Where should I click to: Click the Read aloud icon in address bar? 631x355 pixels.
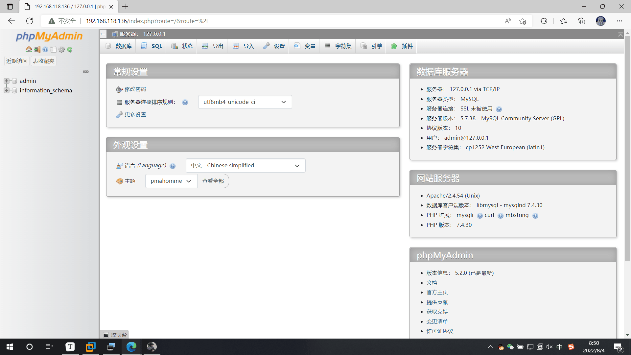(508, 21)
